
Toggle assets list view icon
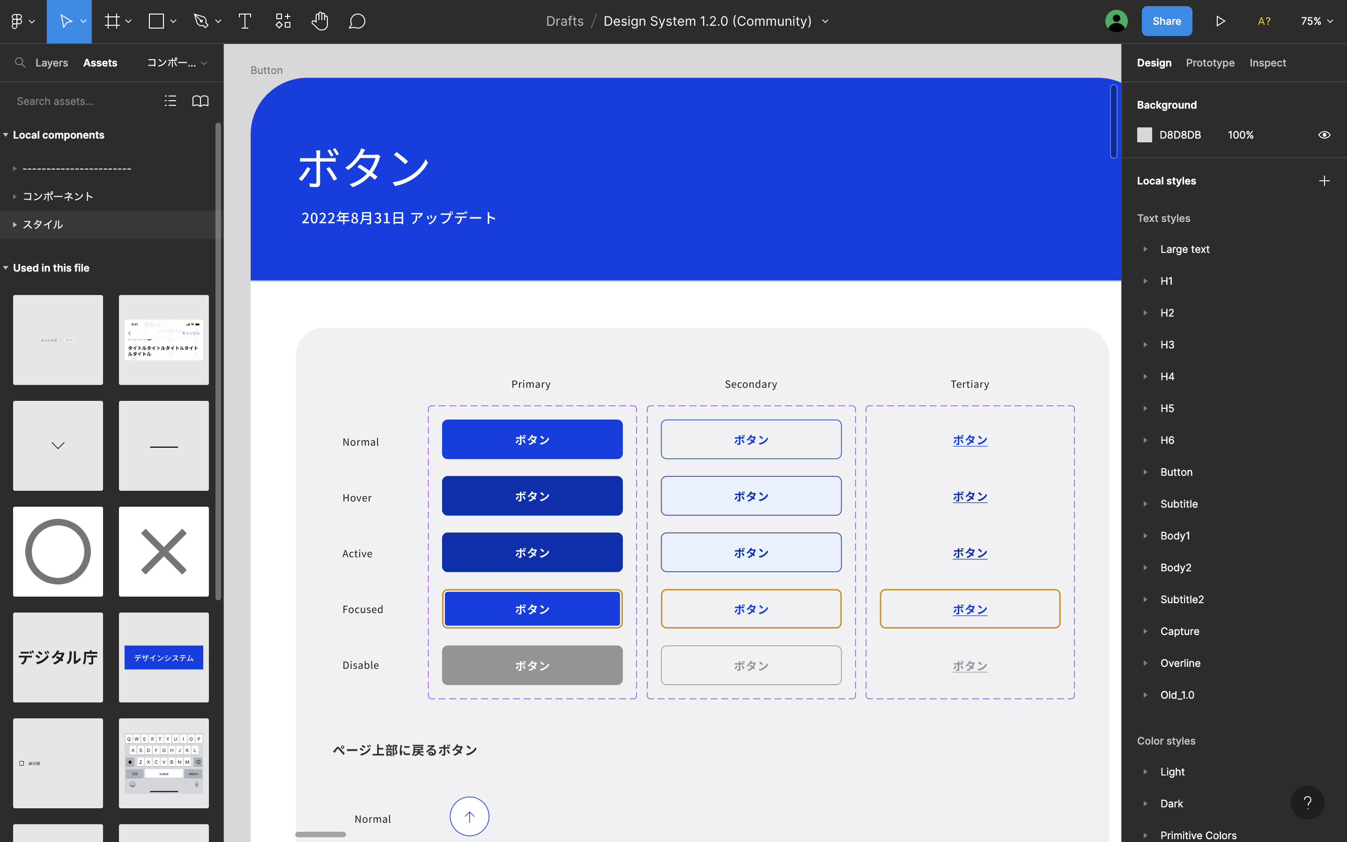tap(170, 101)
